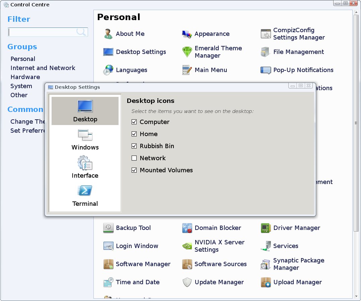The height and width of the screenshot is (301, 361).
Task: Select the Personal group in sidebar
Action: 23,59
